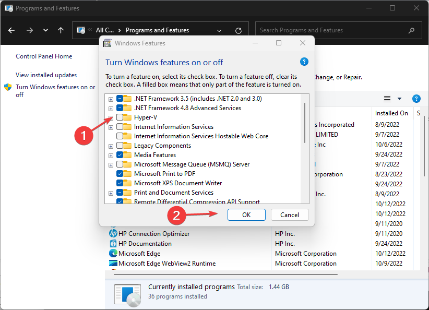Expand the Internet Information Services node
This screenshot has width=429, height=310.
tap(111, 127)
